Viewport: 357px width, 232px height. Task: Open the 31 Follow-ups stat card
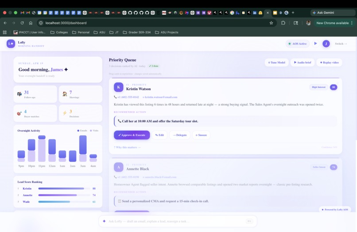pos(35,94)
